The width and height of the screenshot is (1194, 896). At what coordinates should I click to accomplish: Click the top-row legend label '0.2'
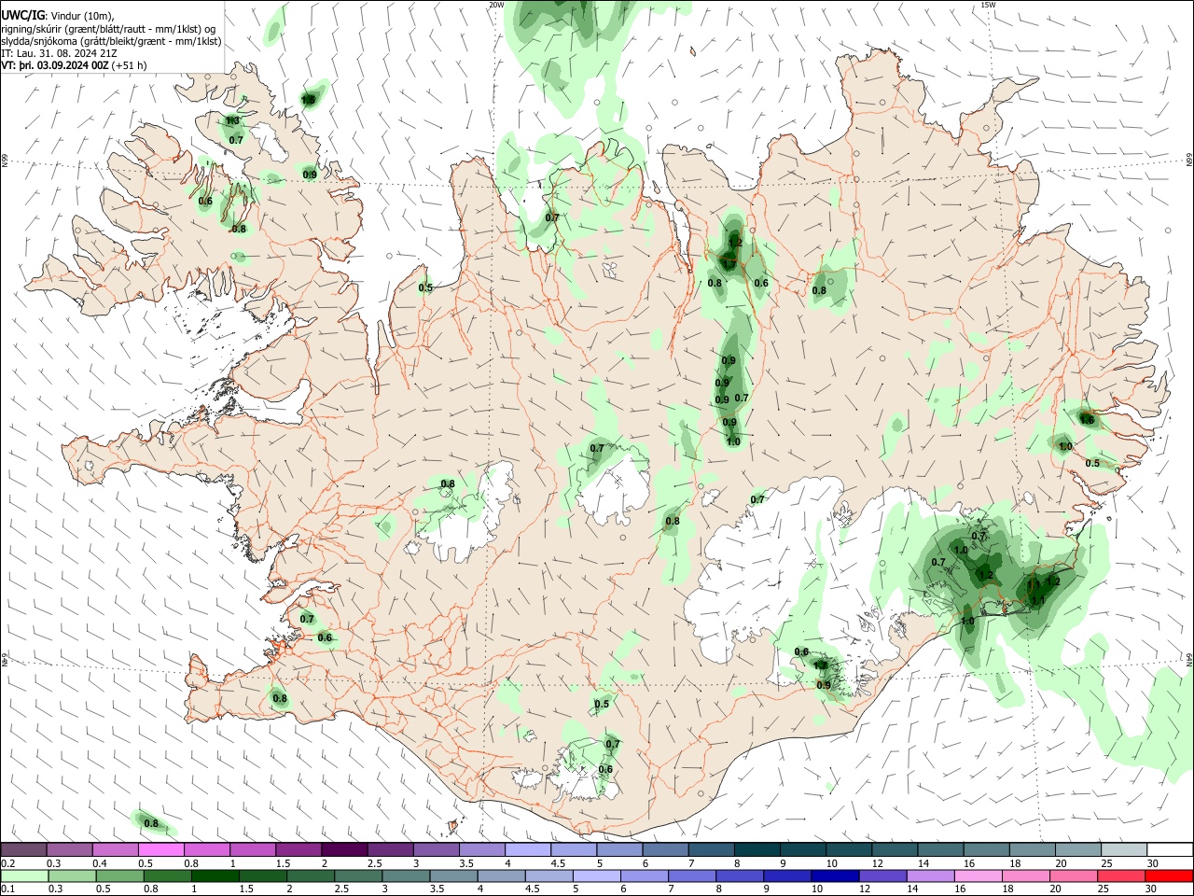[x=8, y=863]
